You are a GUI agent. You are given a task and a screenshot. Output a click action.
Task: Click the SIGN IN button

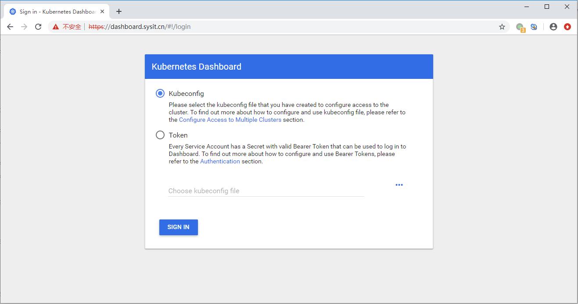pos(178,227)
